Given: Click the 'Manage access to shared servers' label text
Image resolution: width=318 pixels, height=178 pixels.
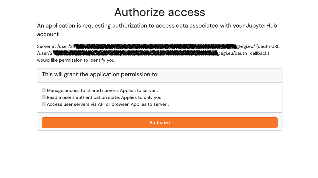Looking at the screenshot, I should [102, 90].
